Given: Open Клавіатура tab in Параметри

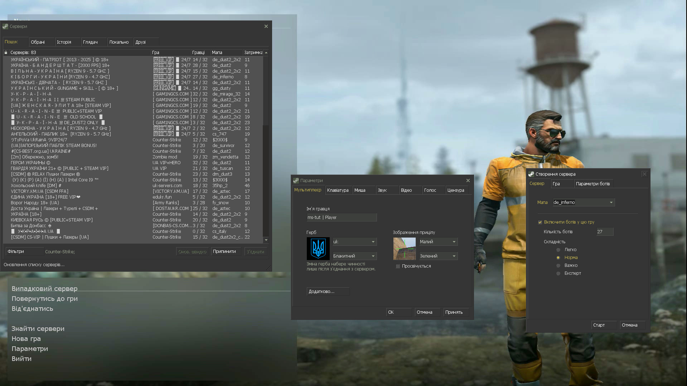Looking at the screenshot, I should 338,190.
